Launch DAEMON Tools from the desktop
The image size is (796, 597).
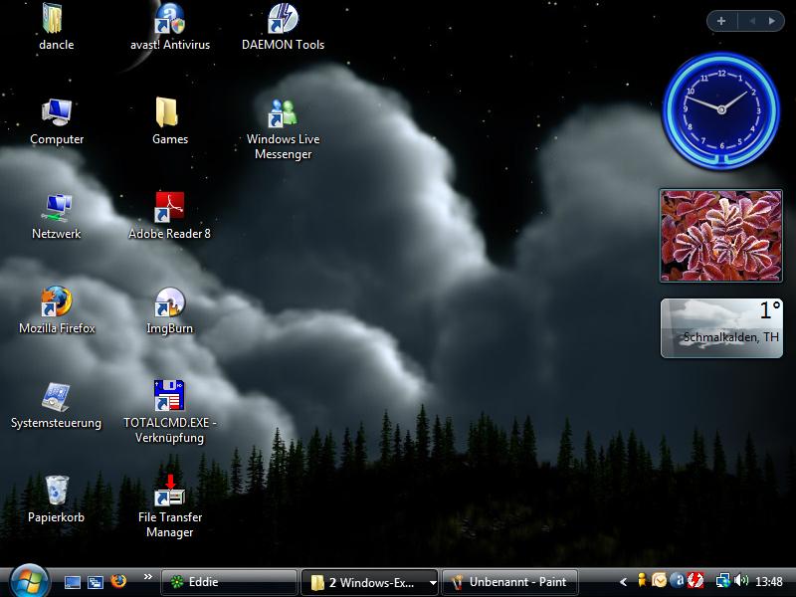tap(283, 20)
